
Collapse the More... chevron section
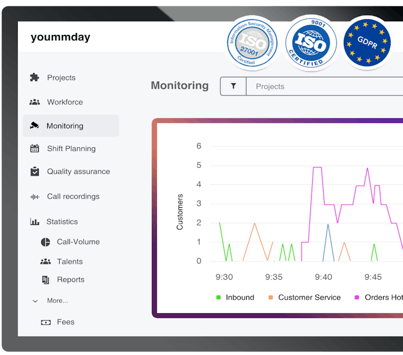click(35, 301)
